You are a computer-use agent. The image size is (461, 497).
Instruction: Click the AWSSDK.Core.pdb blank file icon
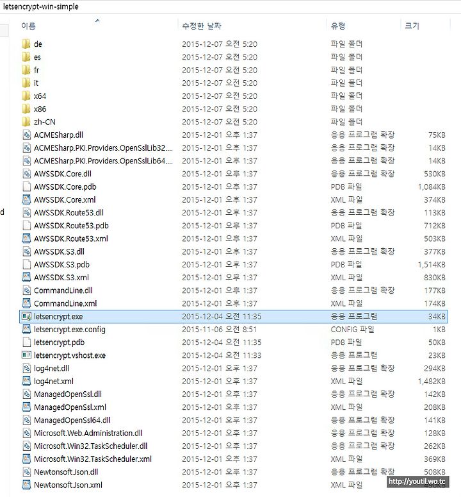coord(27,187)
